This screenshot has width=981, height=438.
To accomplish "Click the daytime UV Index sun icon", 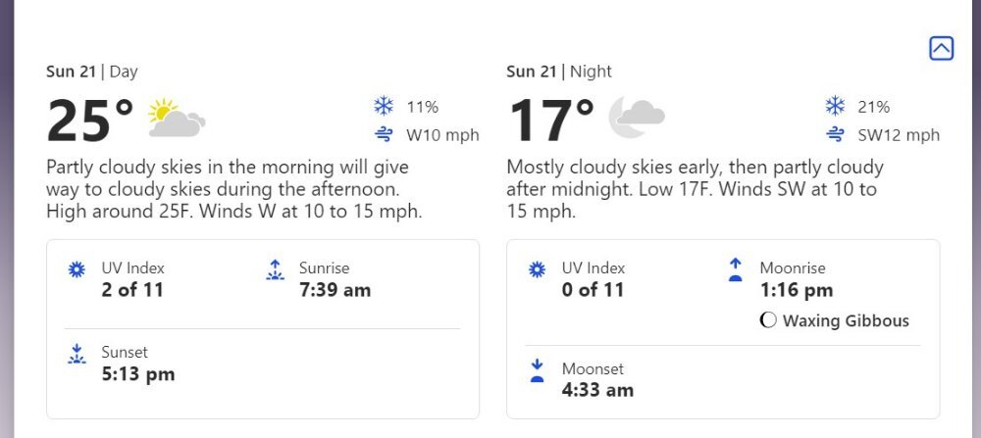I will pyautogui.click(x=77, y=269).
